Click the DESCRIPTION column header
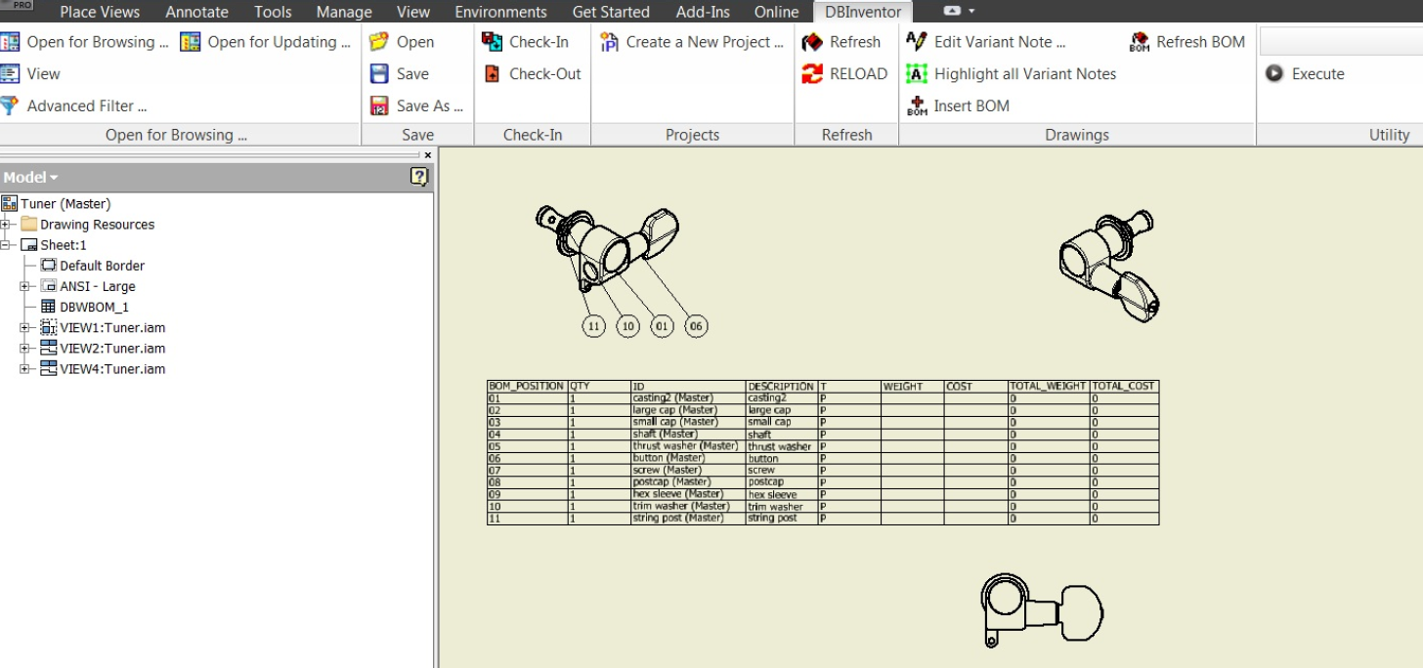Image resolution: width=1423 pixels, height=668 pixels. click(782, 387)
